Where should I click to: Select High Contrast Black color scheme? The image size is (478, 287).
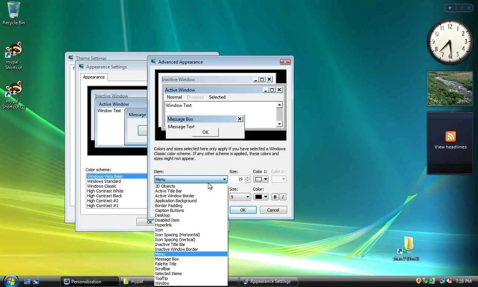pos(117,196)
